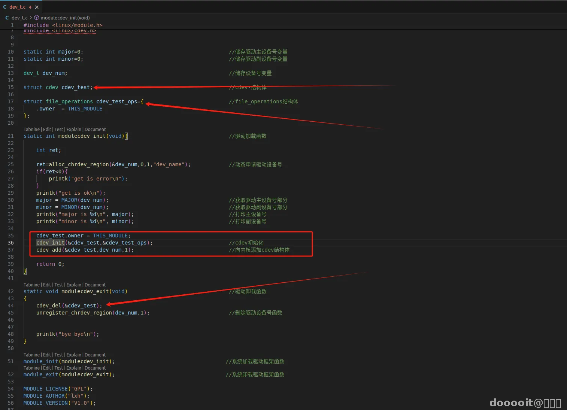Open the modulecdev_init(void) breadcrumb symbol
Viewport: 567px width, 410px height.
click(x=65, y=18)
